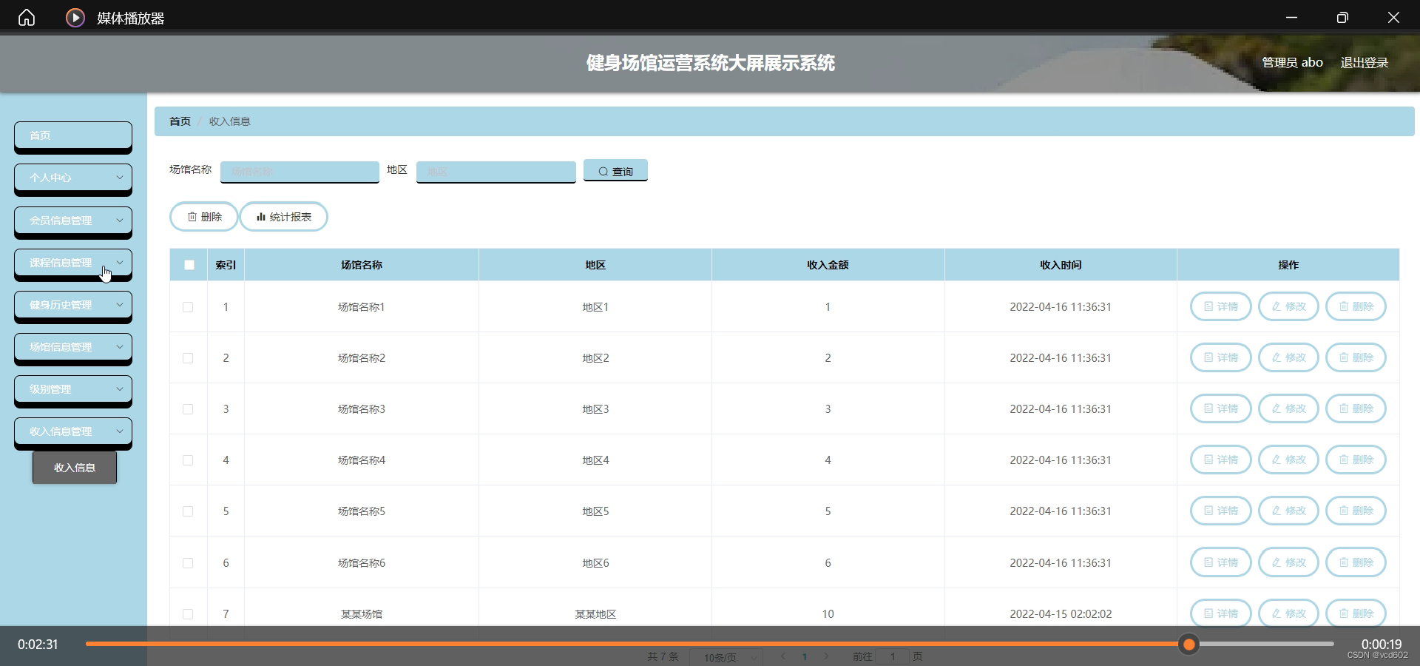Toggle the select-all checkbox in table header
The image size is (1420, 666).
189,265
